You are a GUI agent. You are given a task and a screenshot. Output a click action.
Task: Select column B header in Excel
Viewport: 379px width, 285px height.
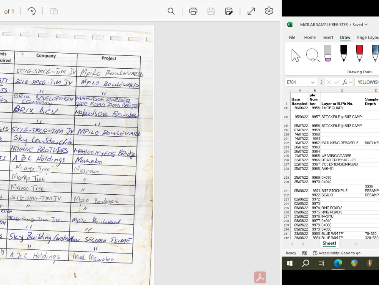point(315,90)
